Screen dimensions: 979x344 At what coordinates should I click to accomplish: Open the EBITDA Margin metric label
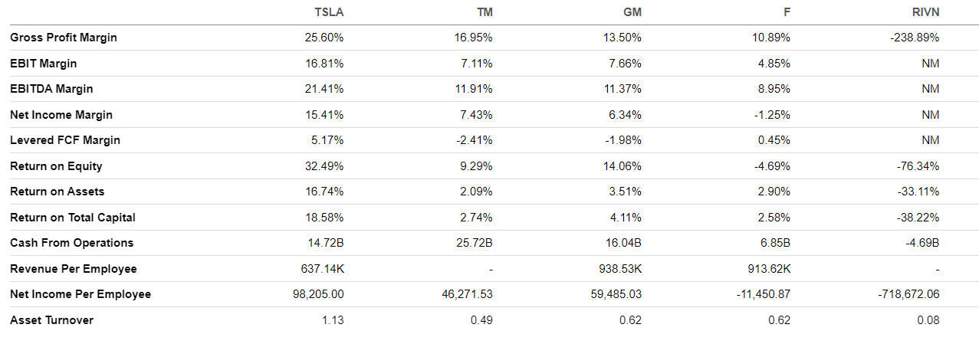click(51, 89)
